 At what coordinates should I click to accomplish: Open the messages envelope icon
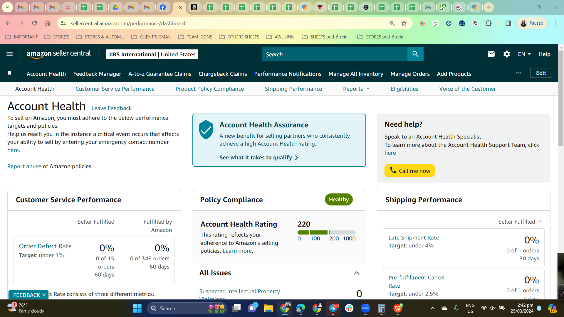click(x=491, y=54)
